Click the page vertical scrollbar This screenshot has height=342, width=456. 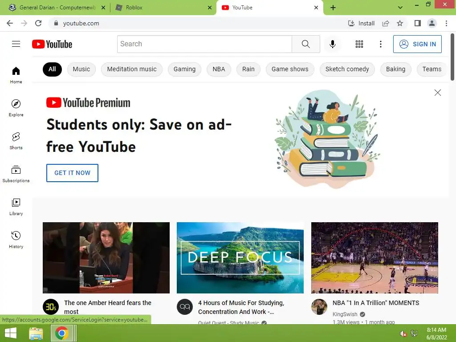[452, 57]
